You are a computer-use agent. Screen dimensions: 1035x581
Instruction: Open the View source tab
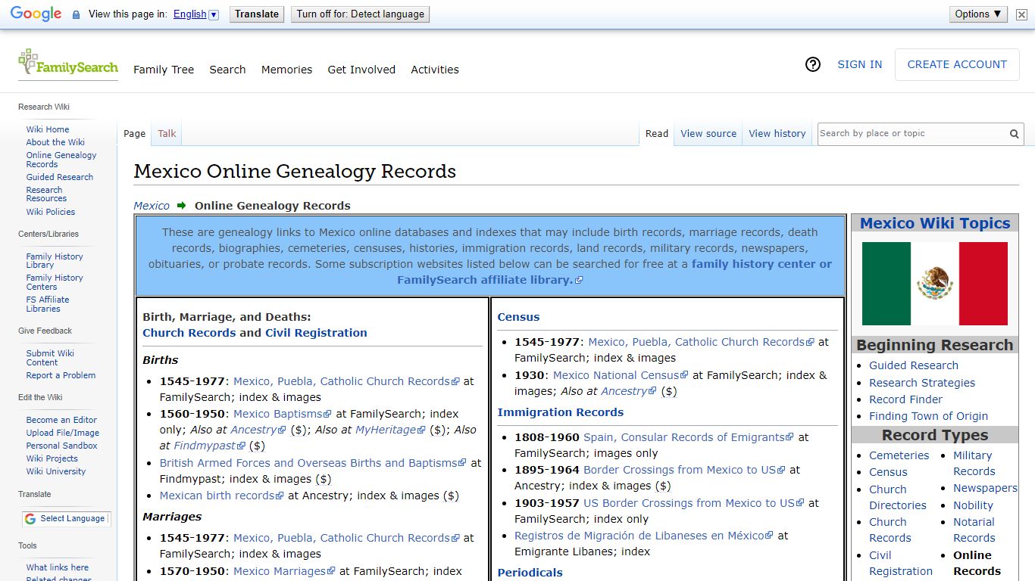tap(708, 134)
